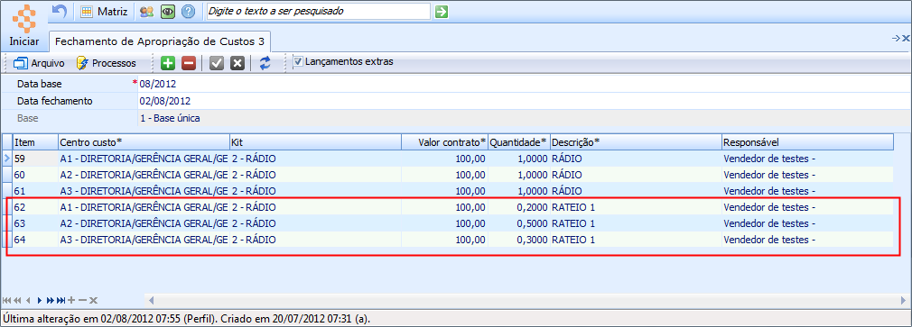
Task: Confirm changes with checkmark icon
Action: click(x=217, y=63)
